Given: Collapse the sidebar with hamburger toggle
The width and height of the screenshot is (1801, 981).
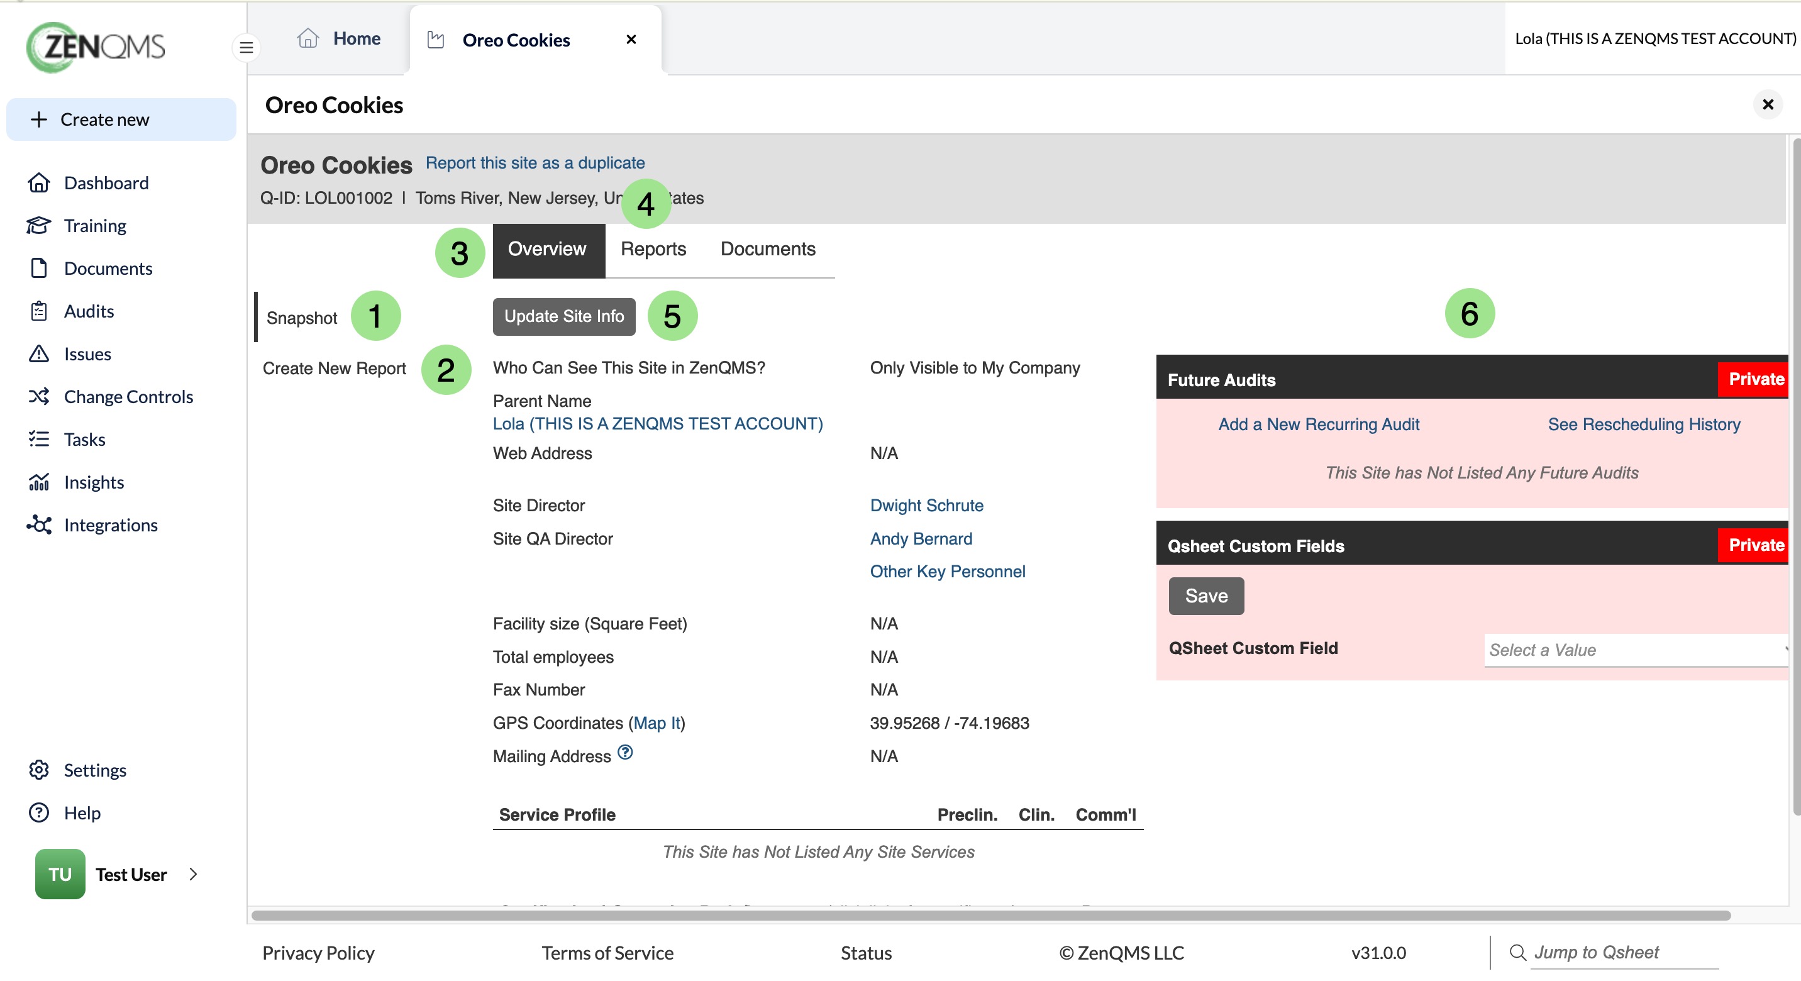Looking at the screenshot, I should click(246, 48).
